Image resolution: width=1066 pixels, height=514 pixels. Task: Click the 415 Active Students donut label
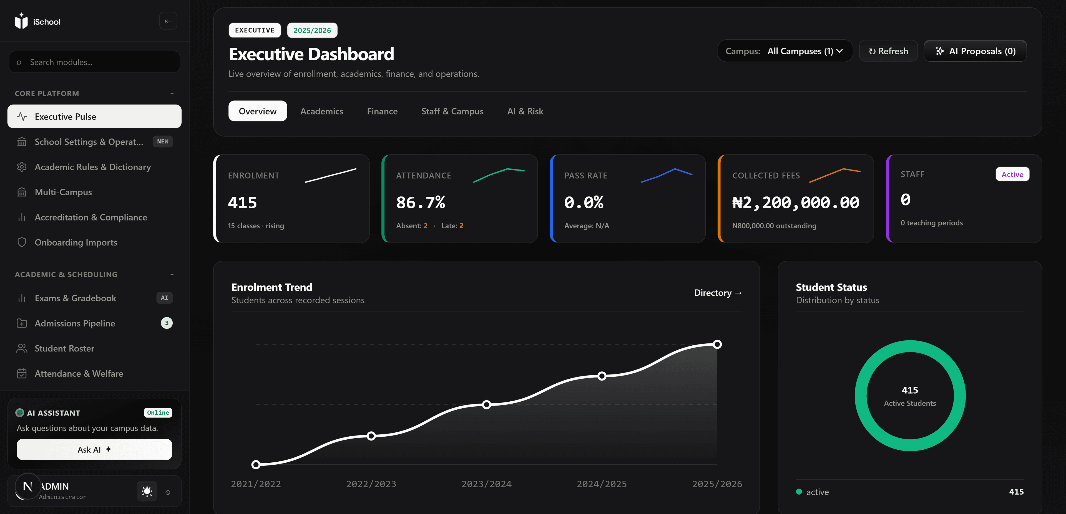tap(910, 396)
